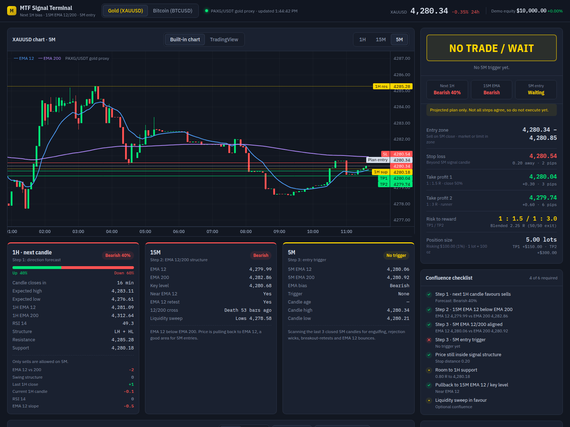Open the 15M EMA Bearish card

tap(492, 89)
